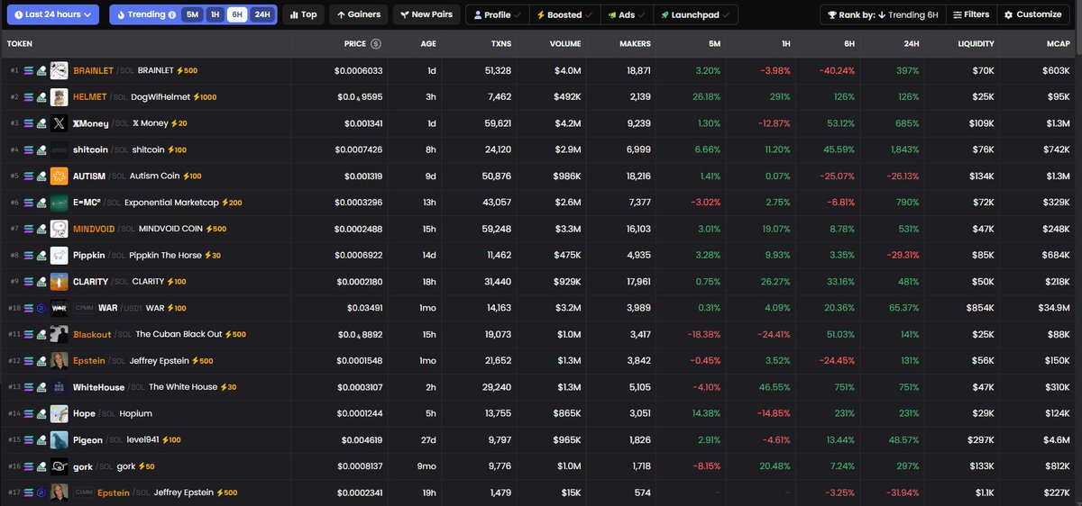Click the $854K liquidity value
Viewport: 1082px width, 506px height.
(978, 308)
